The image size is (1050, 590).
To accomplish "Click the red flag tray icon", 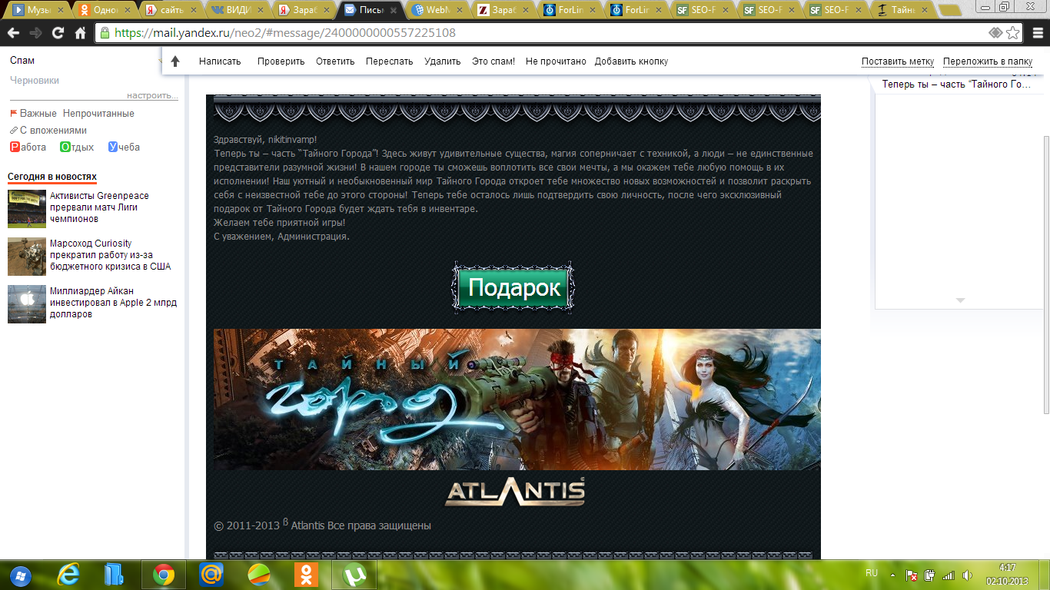I will (912, 575).
